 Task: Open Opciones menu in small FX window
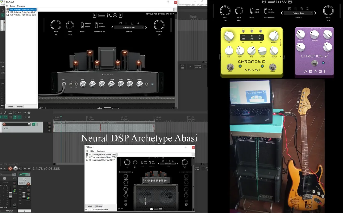tap(100, 151)
